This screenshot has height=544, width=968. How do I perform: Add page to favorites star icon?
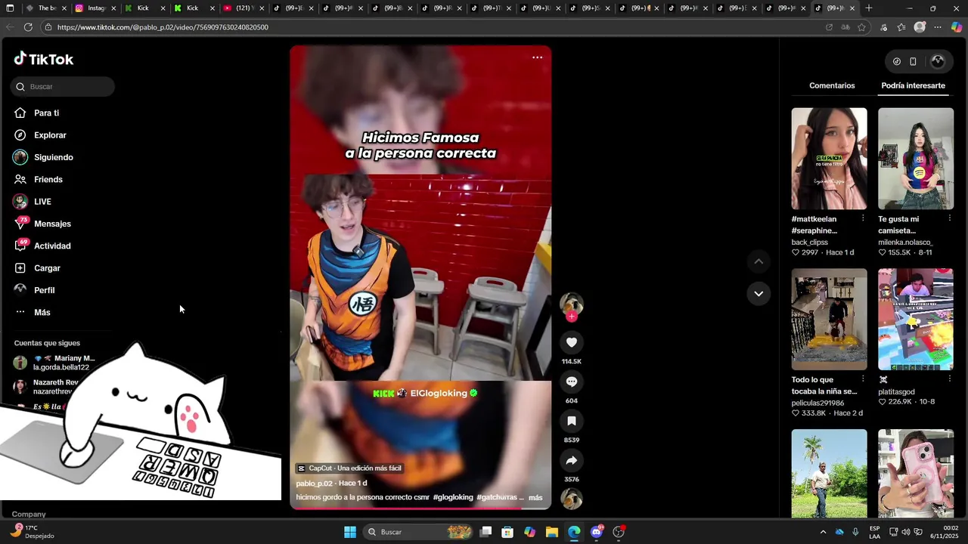coord(861,27)
